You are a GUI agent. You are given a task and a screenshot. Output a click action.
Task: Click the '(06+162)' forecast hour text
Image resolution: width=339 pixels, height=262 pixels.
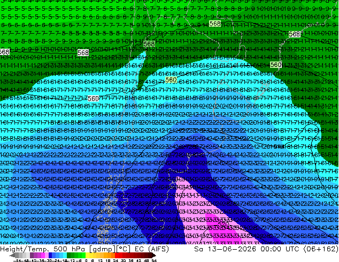(x=321, y=249)
